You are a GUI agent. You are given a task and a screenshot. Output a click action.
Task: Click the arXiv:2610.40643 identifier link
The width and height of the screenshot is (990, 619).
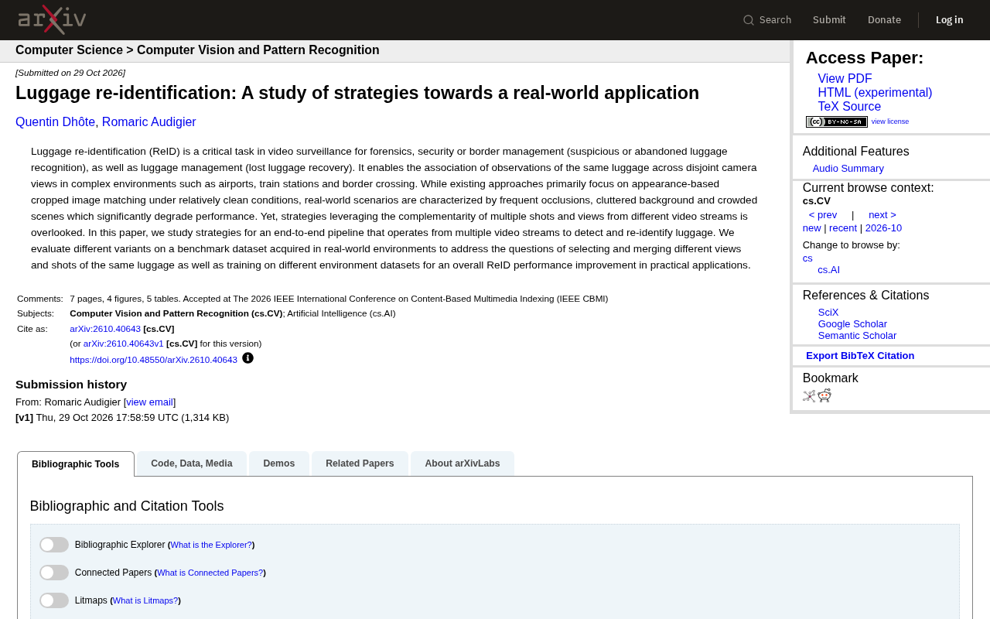tap(105, 329)
